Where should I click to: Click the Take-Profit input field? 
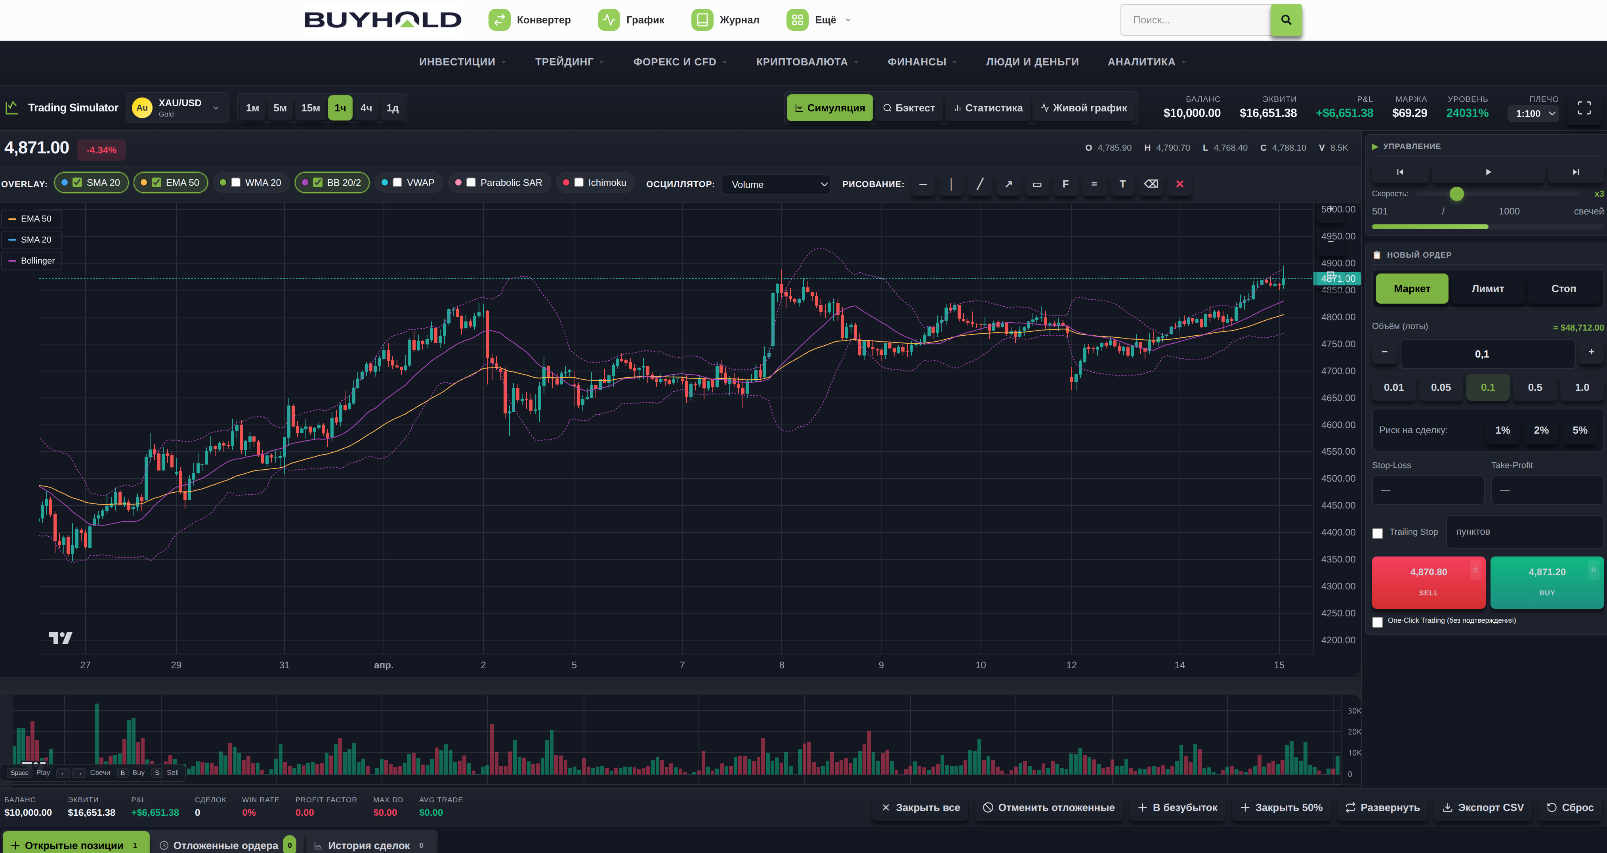point(1547,490)
